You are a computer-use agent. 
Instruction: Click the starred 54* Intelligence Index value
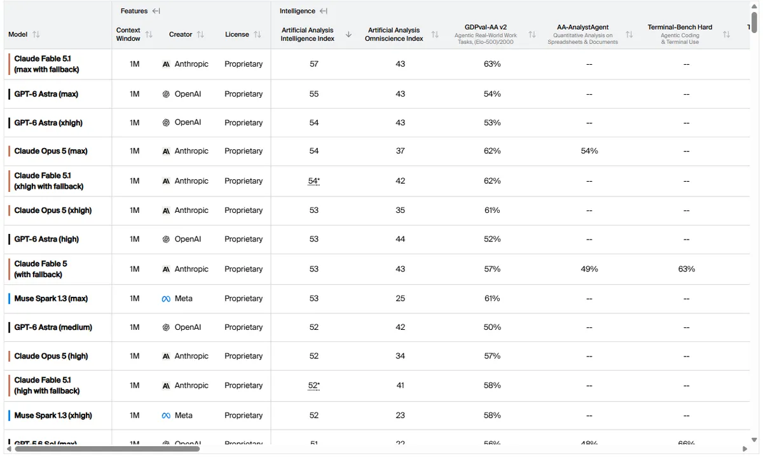coord(314,181)
